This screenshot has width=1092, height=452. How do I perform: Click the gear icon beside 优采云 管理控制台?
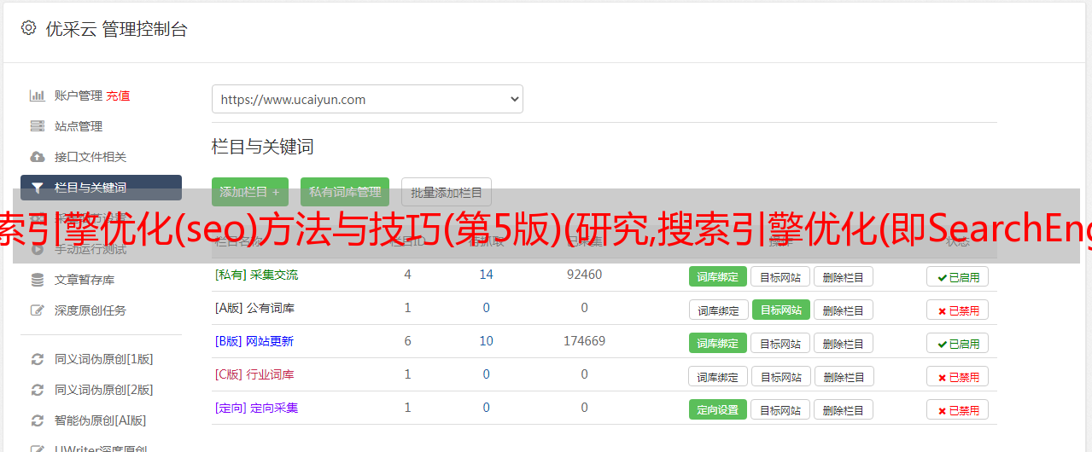(28, 28)
